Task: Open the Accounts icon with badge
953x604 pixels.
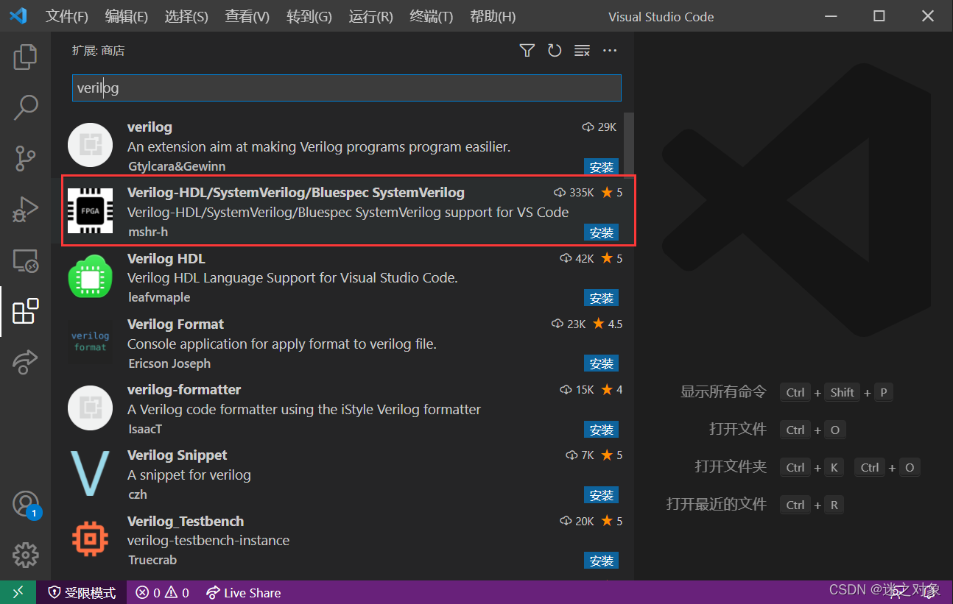Action: 26,505
